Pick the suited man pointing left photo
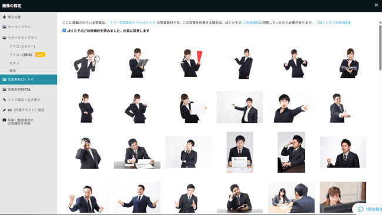Image resolution: width=382 pixels, height=215 pixels. [x=240, y=107]
